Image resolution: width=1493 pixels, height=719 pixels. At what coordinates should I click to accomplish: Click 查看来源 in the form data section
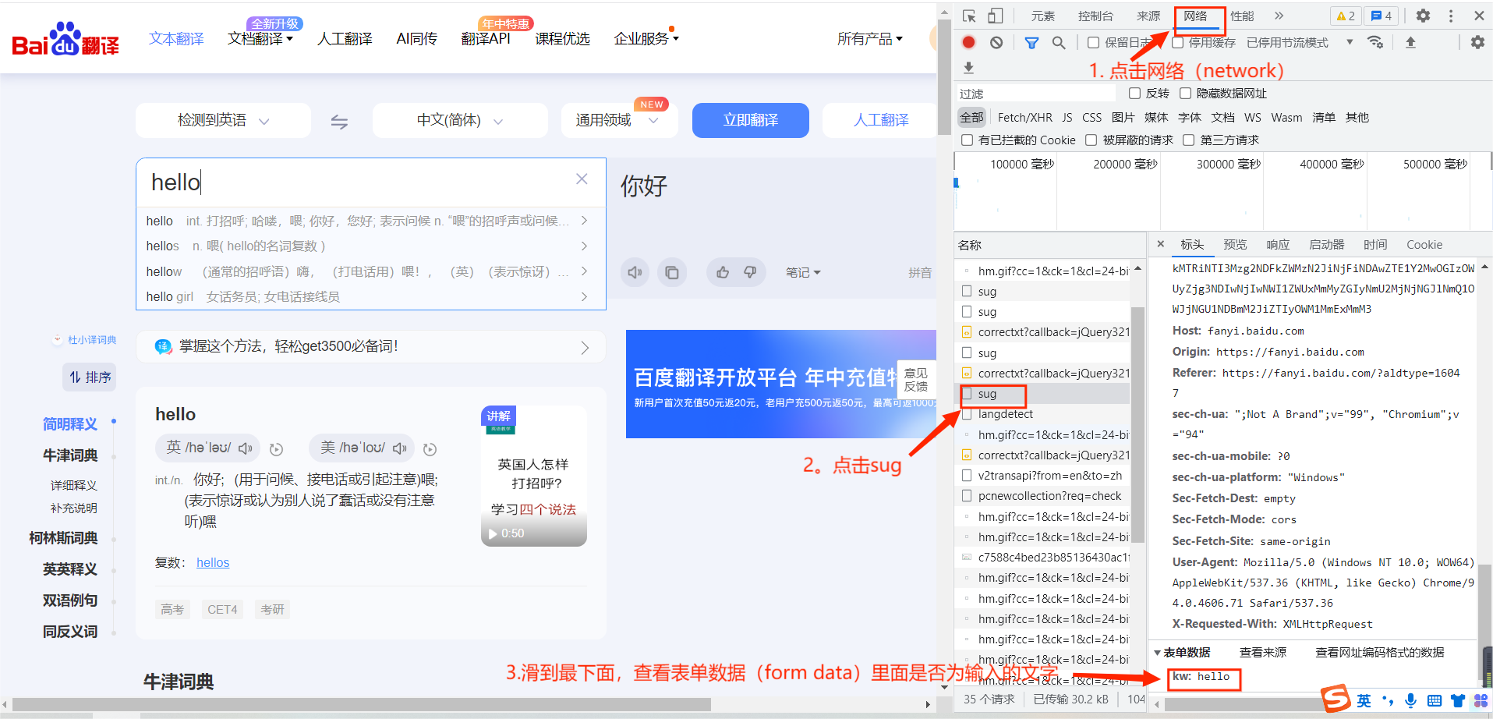coord(1263,653)
